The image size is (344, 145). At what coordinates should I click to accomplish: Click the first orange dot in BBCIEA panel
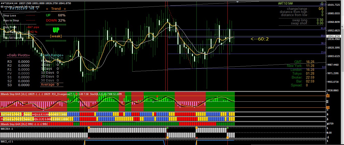tap(89, 128)
